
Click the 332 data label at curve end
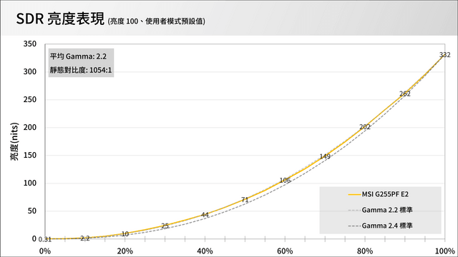[445, 55]
